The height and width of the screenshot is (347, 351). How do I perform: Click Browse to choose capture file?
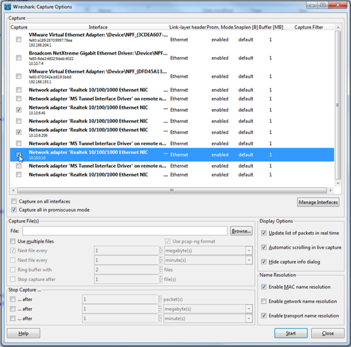(x=241, y=231)
